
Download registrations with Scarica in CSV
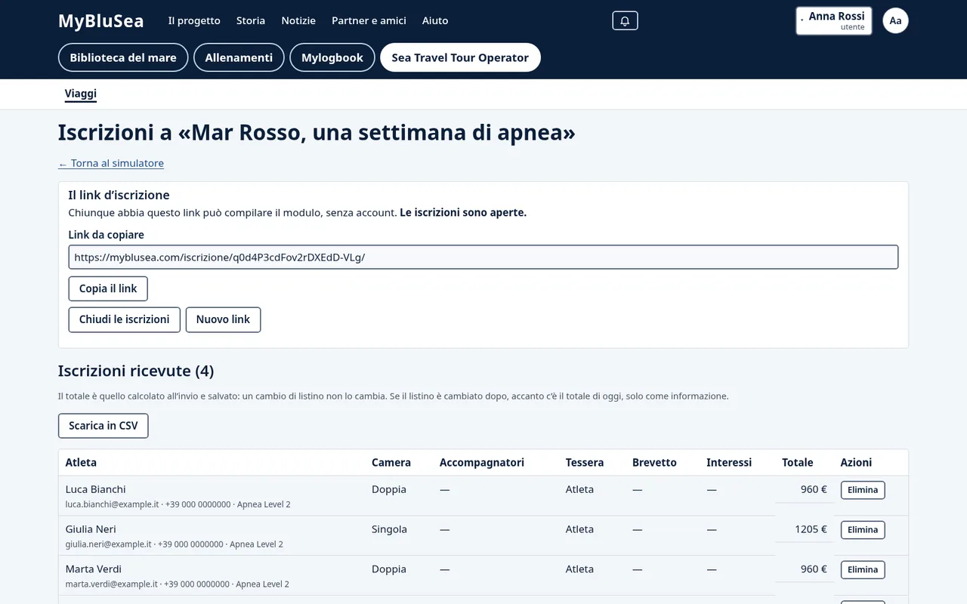[103, 426]
